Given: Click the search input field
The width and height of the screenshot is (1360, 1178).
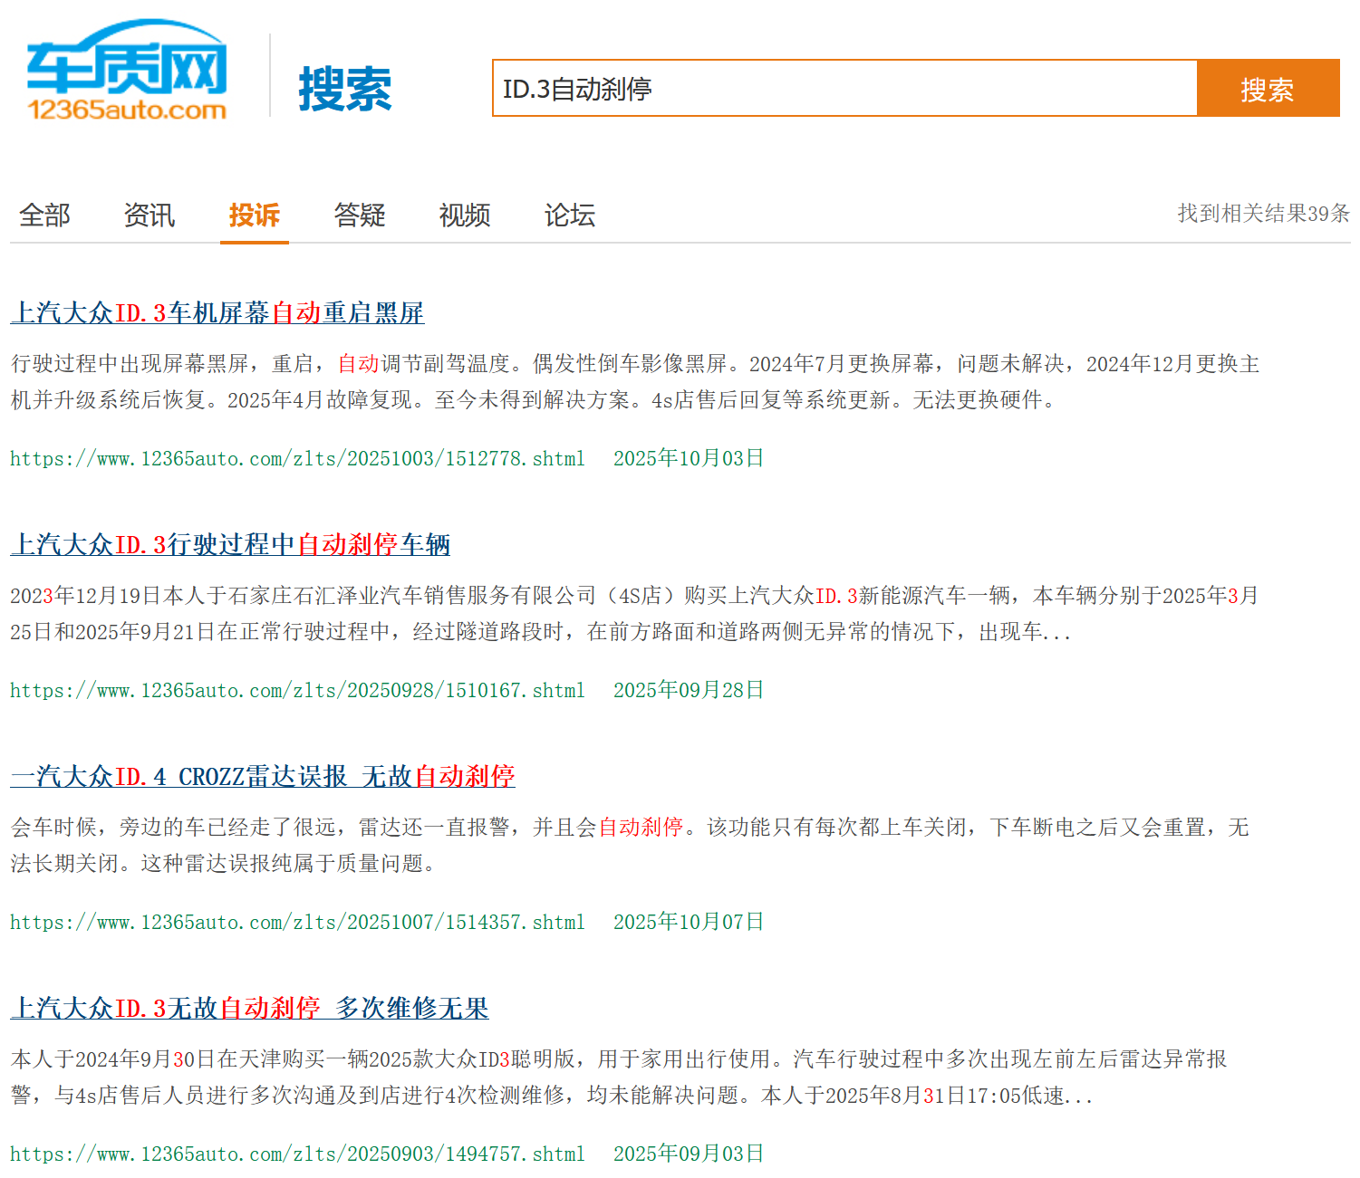Looking at the screenshot, I should [x=844, y=89].
